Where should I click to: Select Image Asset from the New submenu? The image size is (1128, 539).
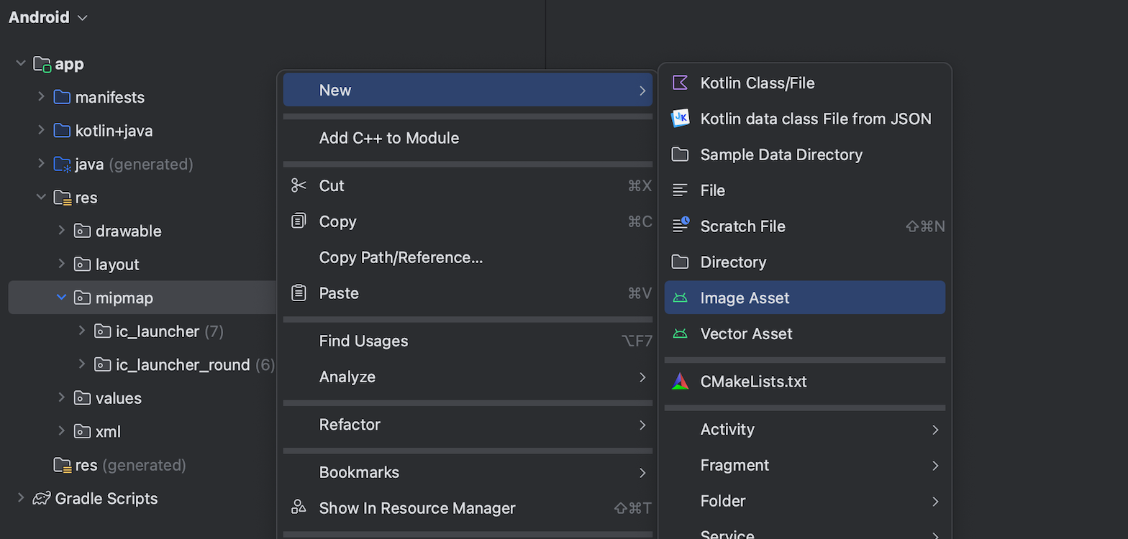tap(745, 298)
